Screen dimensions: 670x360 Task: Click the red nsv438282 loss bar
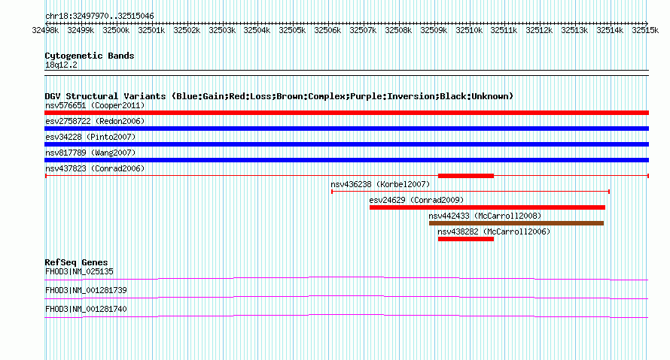tap(466, 239)
